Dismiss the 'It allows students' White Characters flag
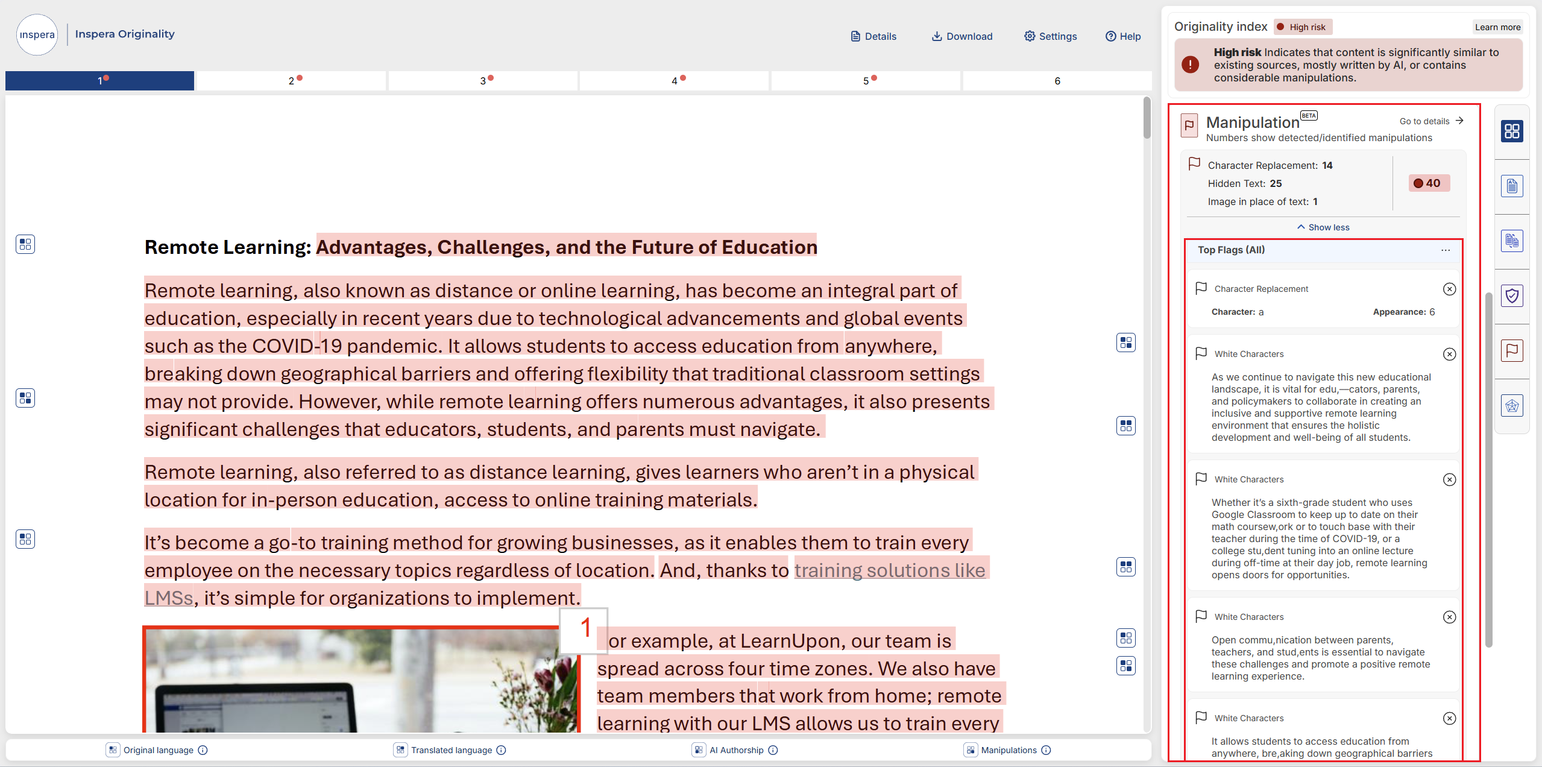Viewport: 1542px width, 767px height. pyautogui.click(x=1450, y=719)
